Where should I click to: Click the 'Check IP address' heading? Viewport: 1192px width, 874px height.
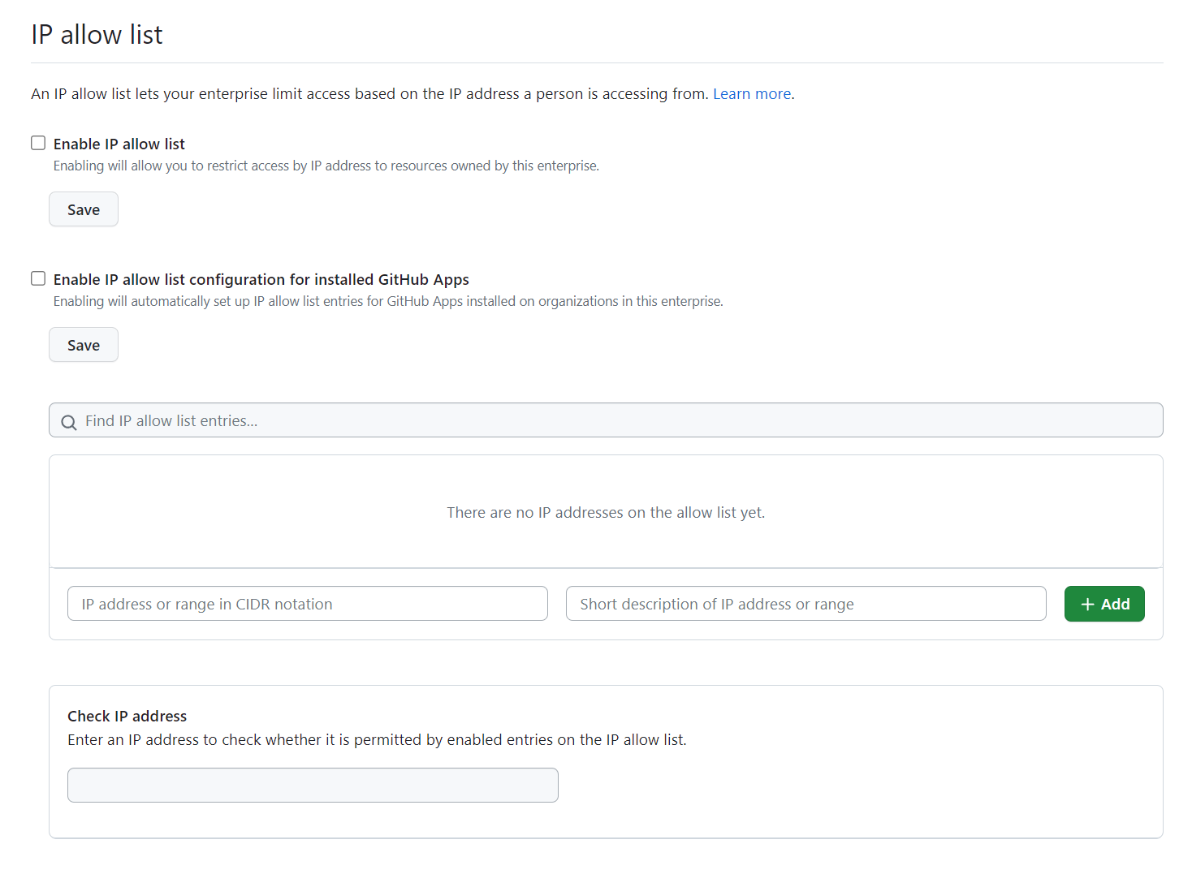point(127,716)
